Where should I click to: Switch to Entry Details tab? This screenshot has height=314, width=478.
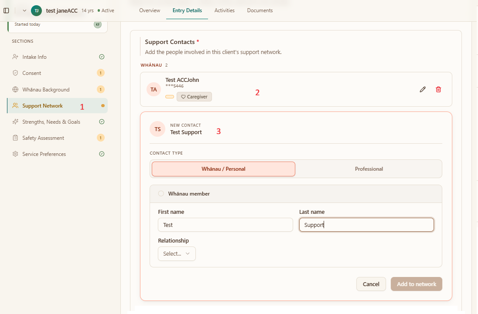pyautogui.click(x=187, y=10)
